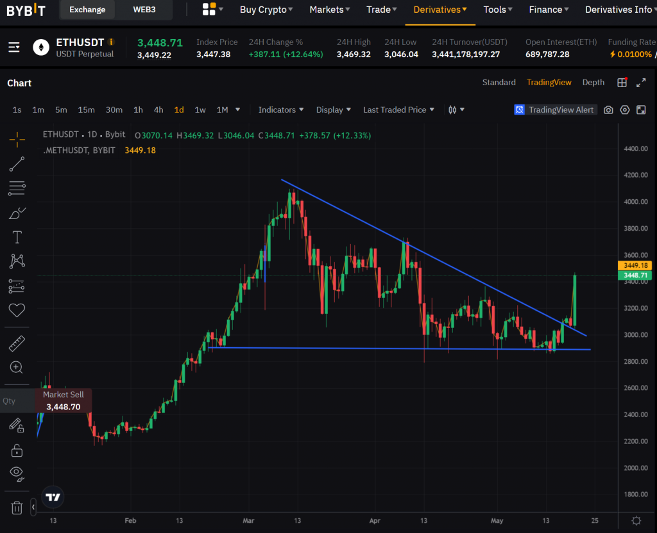Click the heart favorites icon
The width and height of the screenshot is (657, 533).
pyautogui.click(x=17, y=310)
